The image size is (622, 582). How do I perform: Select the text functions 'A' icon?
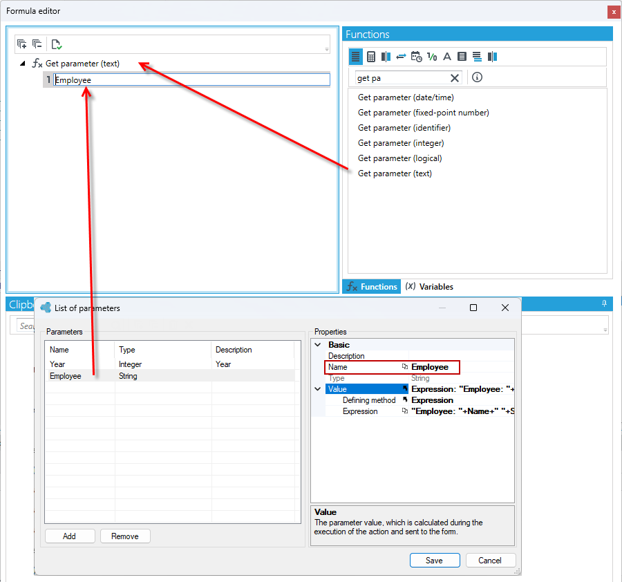447,57
